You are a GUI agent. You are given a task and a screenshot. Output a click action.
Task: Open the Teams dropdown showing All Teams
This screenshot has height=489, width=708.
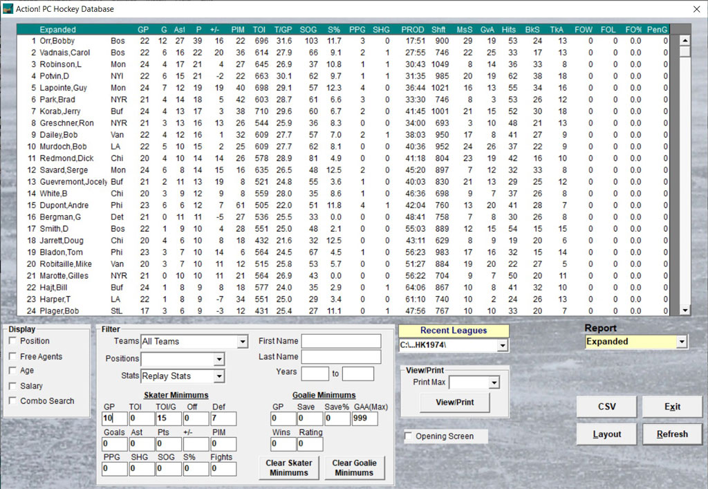pyautogui.click(x=241, y=342)
